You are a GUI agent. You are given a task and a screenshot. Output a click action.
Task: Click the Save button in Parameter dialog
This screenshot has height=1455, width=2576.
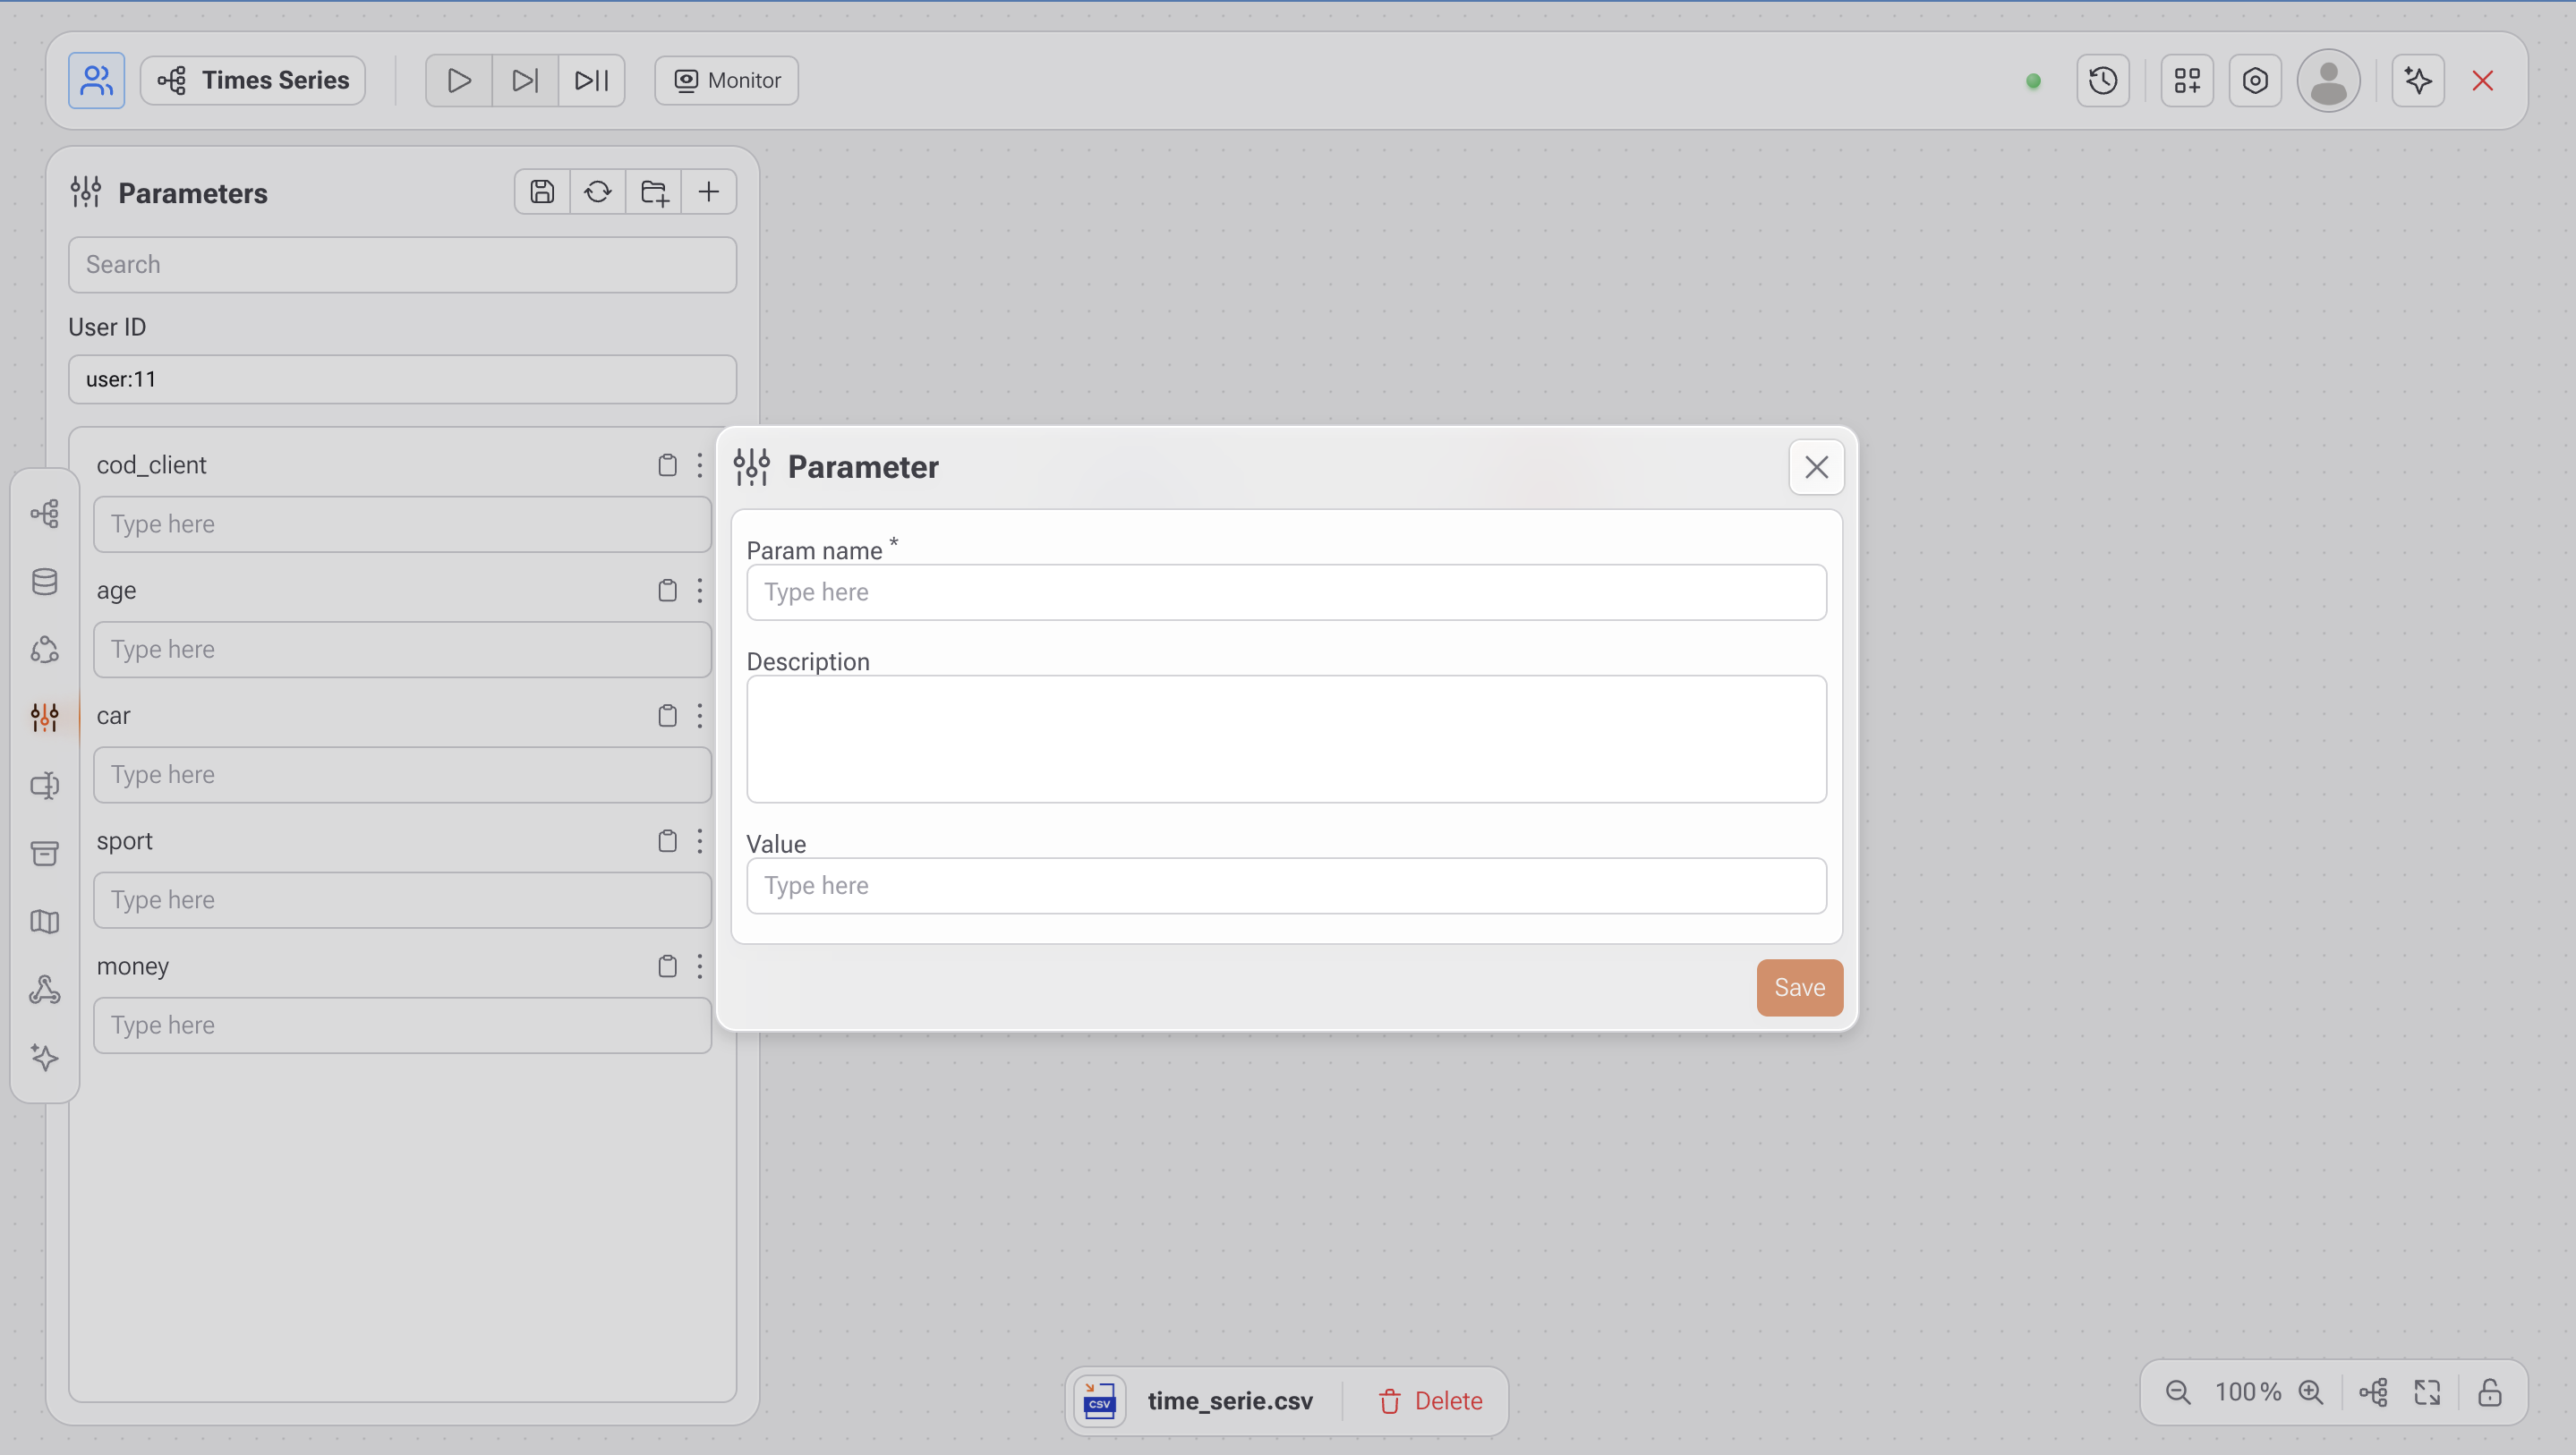[1799, 987]
